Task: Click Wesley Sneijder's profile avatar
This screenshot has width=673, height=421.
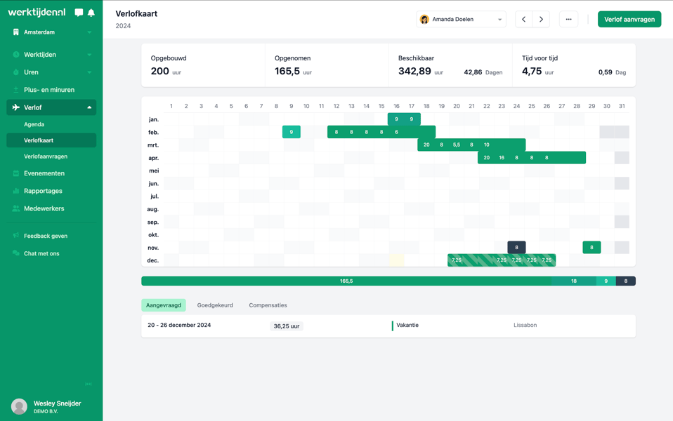Action: coord(19,406)
